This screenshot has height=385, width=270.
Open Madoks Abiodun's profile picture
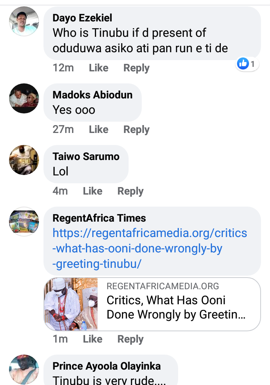pyautogui.click(x=24, y=98)
